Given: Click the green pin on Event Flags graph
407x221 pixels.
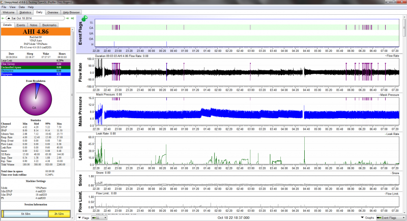Looking at the screenshot, I should 83,19.
